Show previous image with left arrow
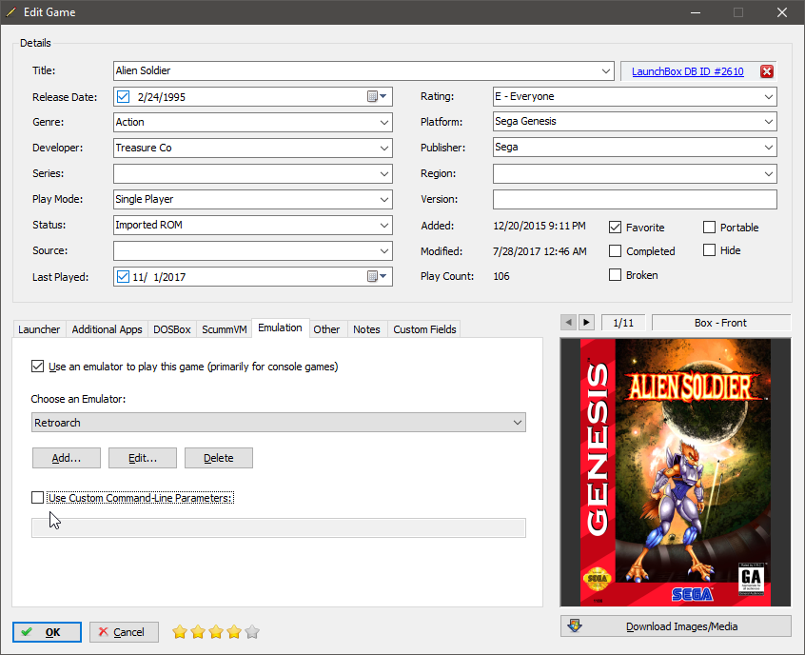Image resolution: width=805 pixels, height=655 pixels. tap(568, 323)
